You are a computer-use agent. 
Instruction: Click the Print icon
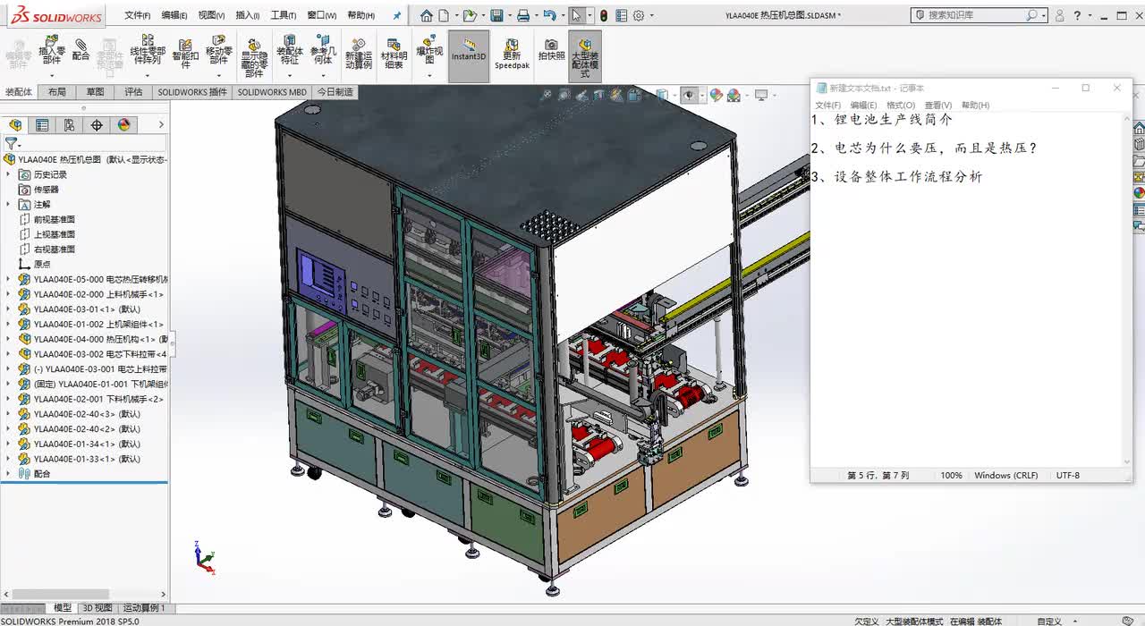523,15
